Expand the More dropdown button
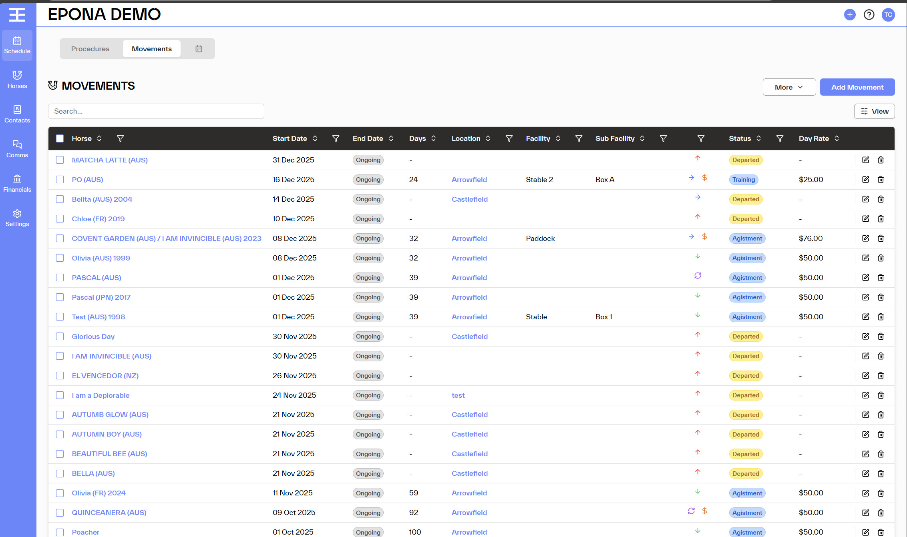Image resolution: width=907 pixels, height=537 pixels. (789, 87)
